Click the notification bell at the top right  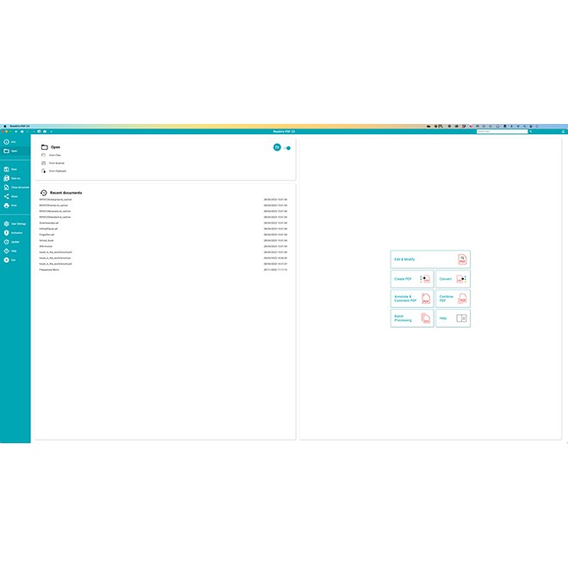click(x=563, y=132)
